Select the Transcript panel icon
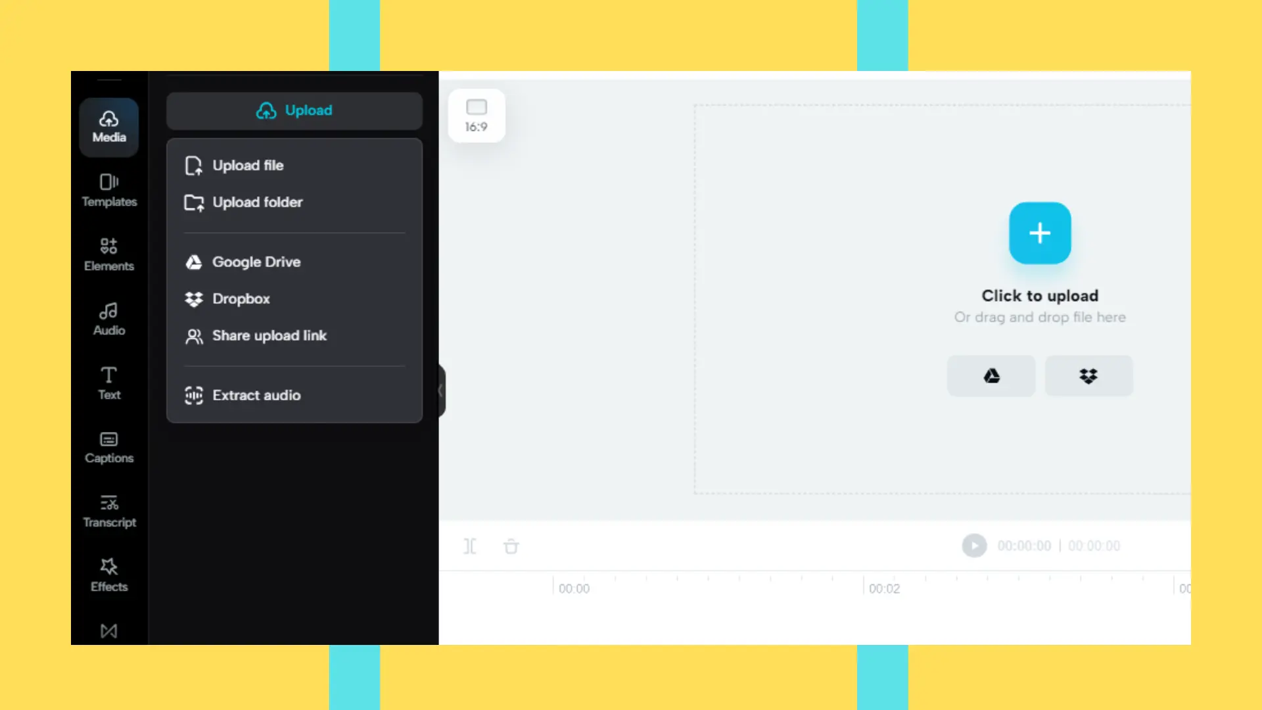The image size is (1262, 710). point(109,511)
